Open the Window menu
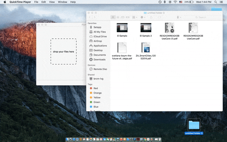The height and width of the screenshot is (142, 227). point(62,2)
